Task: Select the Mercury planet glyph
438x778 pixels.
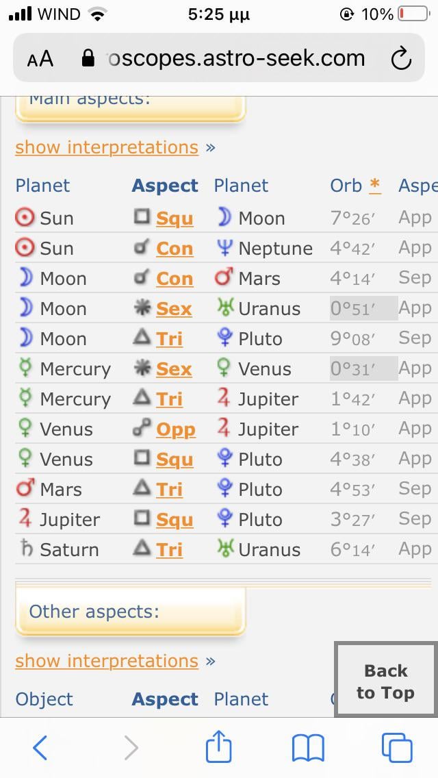Action: point(24,368)
